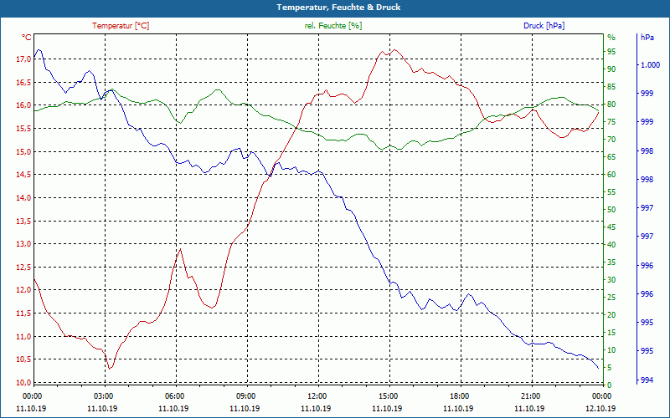Screen dimensions: 670x418
Task: Click the '14,5' temperature axis value
Action: tap(23, 175)
